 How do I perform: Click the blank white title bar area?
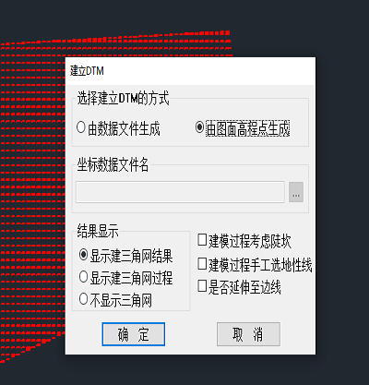tap(209, 71)
